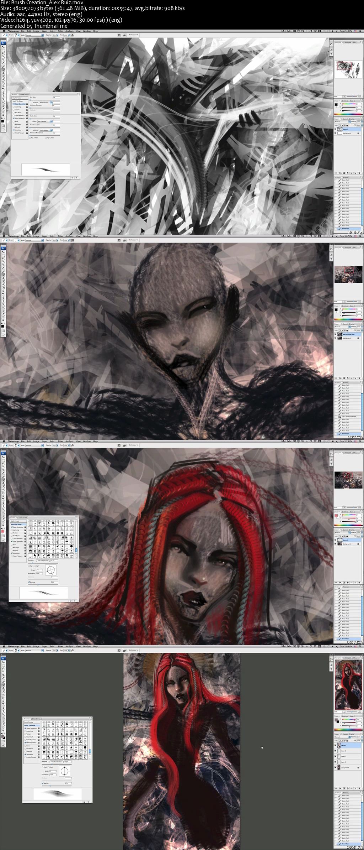364x850 pixels.
Task: Open Spotlight search in the 3:46 PM frame
Action: [360, 646]
